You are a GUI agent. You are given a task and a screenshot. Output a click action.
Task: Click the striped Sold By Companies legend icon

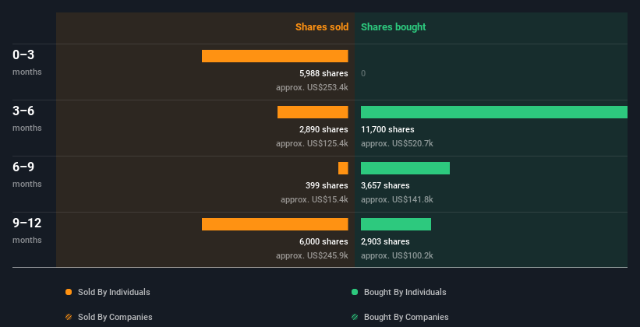pos(69,317)
